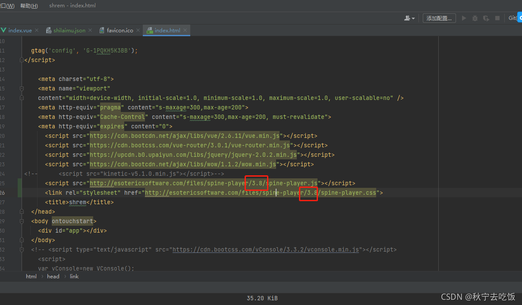Click the 添加配置... add configuration button
522x305 pixels.
(x=439, y=18)
